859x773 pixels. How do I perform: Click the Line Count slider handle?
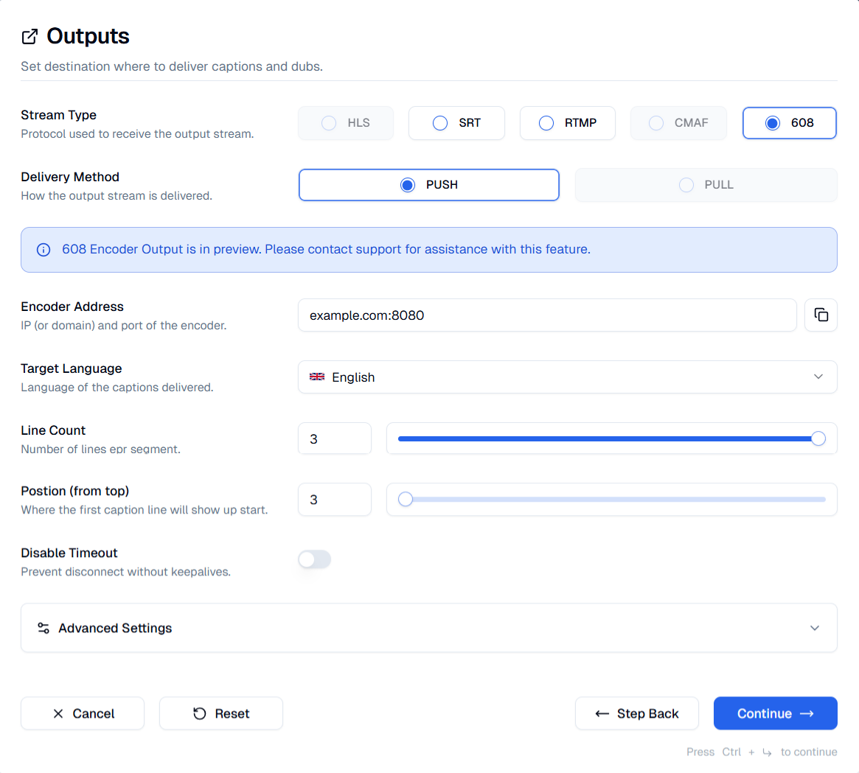click(x=818, y=438)
